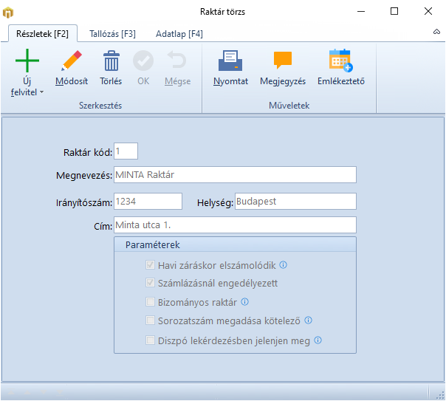The image size is (446, 401).
Task: Collapse the ribbon with the chevron
Action: click(x=436, y=33)
